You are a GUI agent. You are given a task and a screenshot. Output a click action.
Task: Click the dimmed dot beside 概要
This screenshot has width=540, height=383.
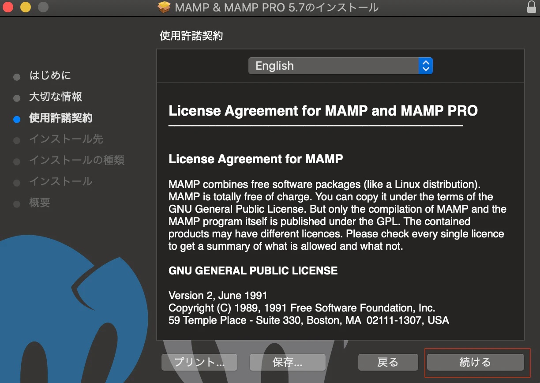coord(16,203)
